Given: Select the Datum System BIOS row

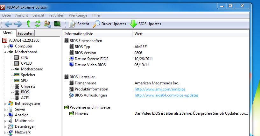Looking at the screenshot, I should click(x=156, y=59).
